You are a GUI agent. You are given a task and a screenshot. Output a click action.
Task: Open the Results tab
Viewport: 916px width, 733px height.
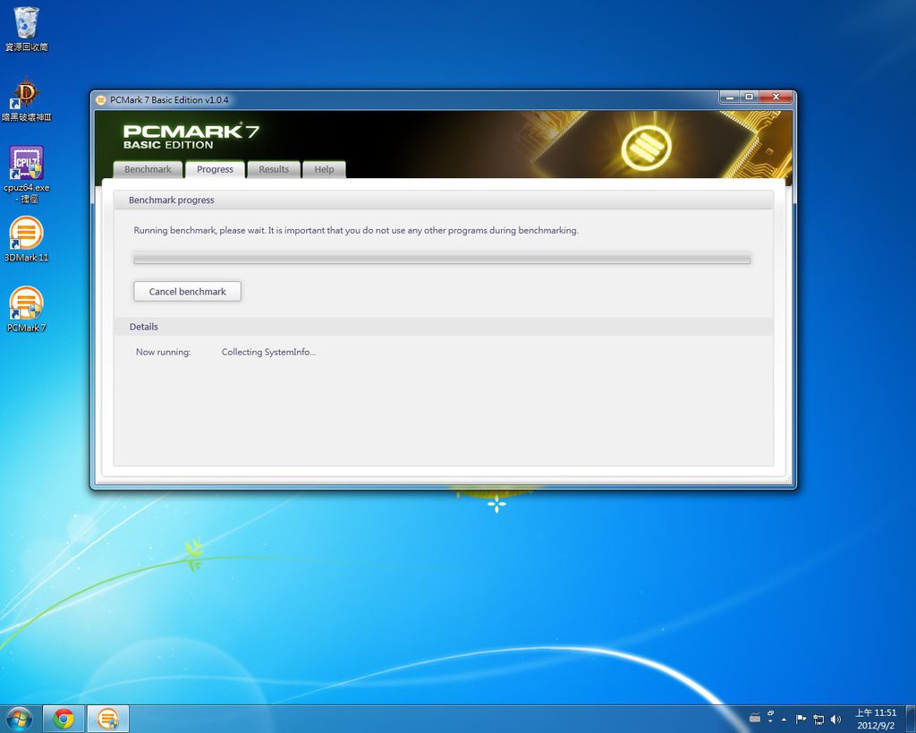click(274, 169)
